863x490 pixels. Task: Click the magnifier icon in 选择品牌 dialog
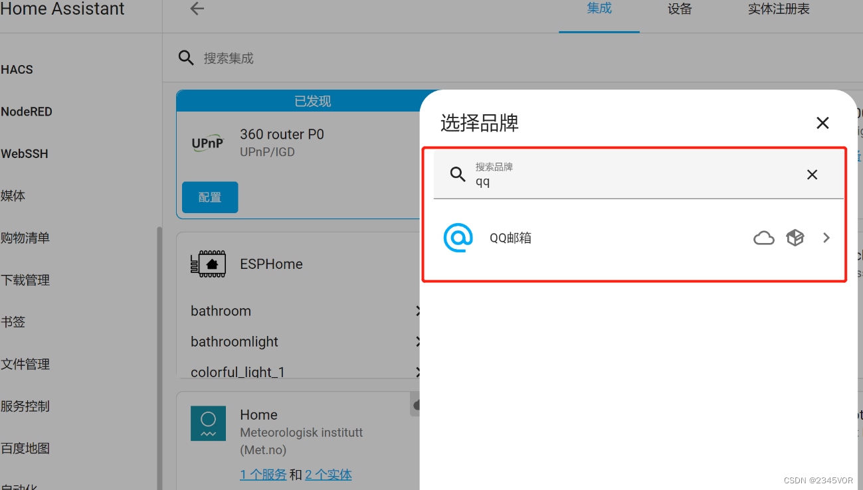tap(457, 174)
